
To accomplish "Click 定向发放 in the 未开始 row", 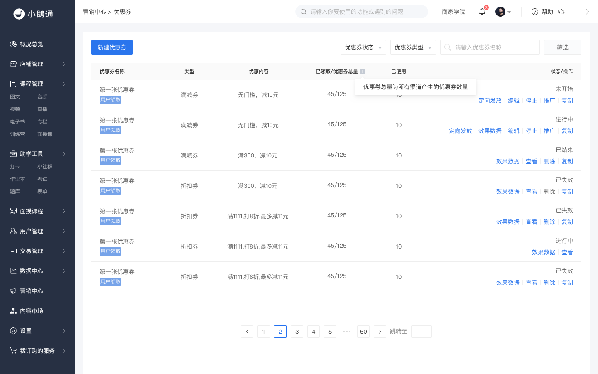I will (x=490, y=101).
